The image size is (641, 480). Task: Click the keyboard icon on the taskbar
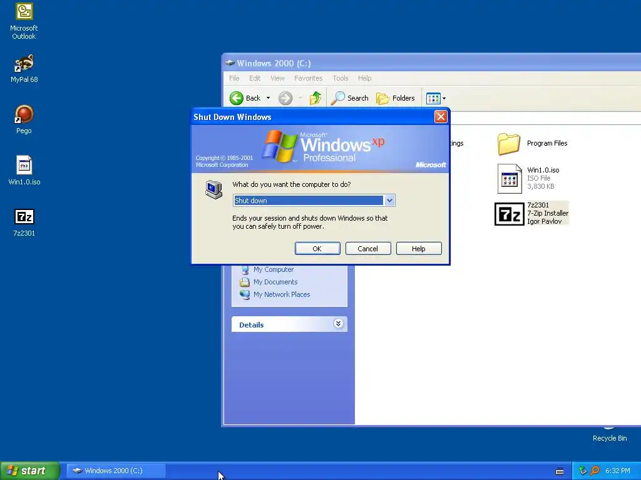(x=560, y=471)
